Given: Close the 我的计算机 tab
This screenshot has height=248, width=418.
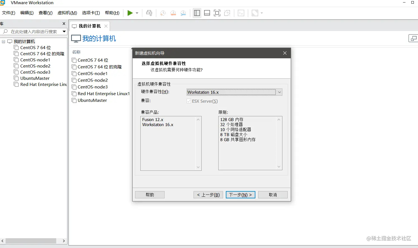Looking at the screenshot, I should pyautogui.click(x=106, y=26).
